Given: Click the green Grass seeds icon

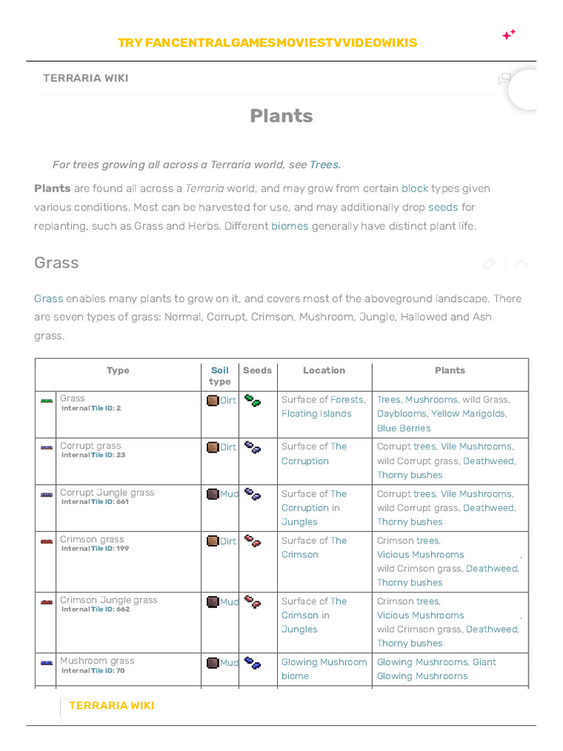Looking at the screenshot, I should pyautogui.click(x=252, y=401).
